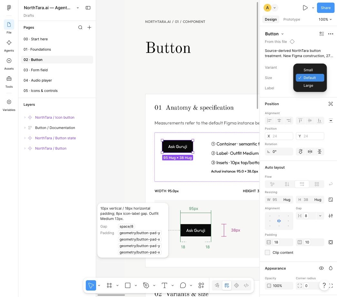The image size is (337, 297).
Task: Expand the NorthTara / Button state layer
Action: tap(25, 138)
